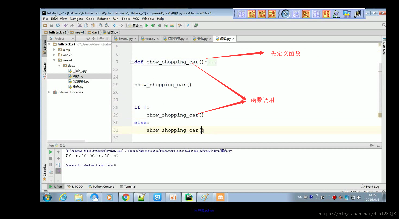399x219 pixels.
Task: Collapse the week4 folder
Action: click(54, 60)
